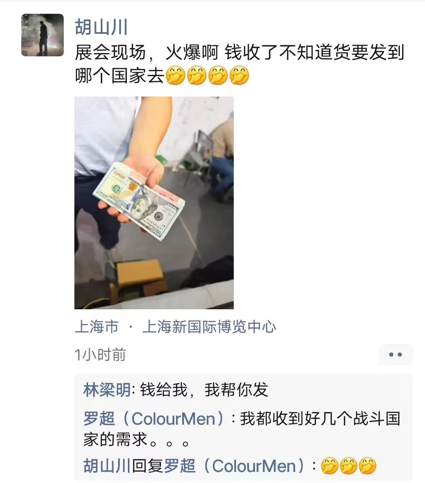Viewport: 425px width, 483px height.
Task: Open the 上海新国际博览中心 location link
Action: pyautogui.click(x=209, y=327)
